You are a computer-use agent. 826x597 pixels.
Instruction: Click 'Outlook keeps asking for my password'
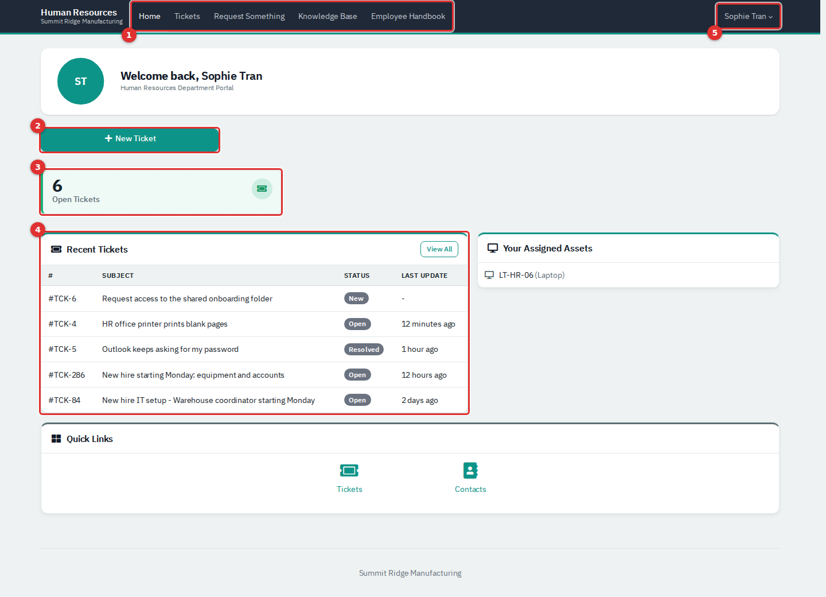(170, 349)
